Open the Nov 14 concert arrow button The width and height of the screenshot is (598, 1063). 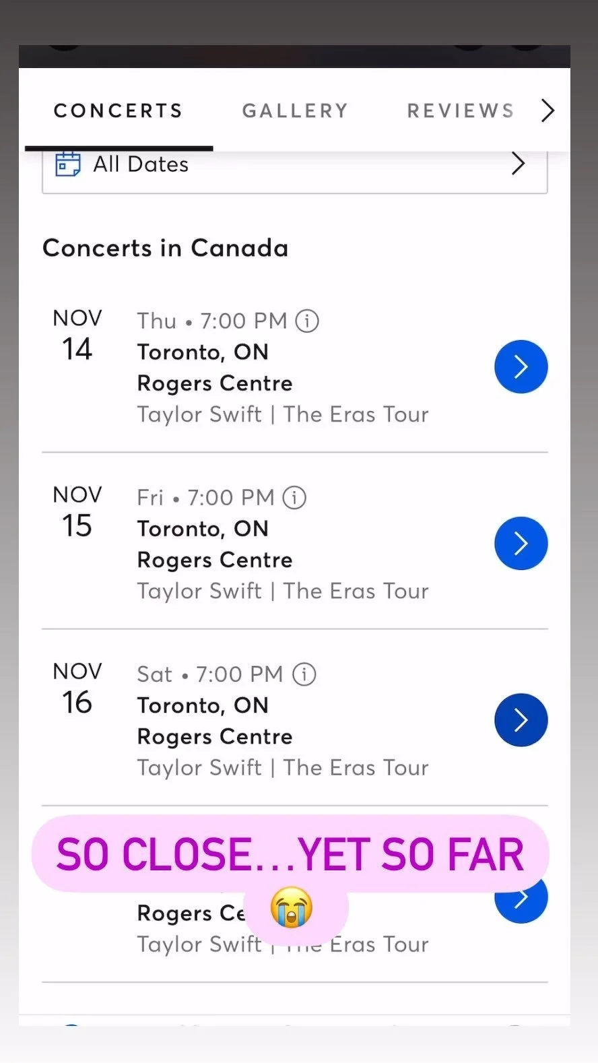pos(521,367)
